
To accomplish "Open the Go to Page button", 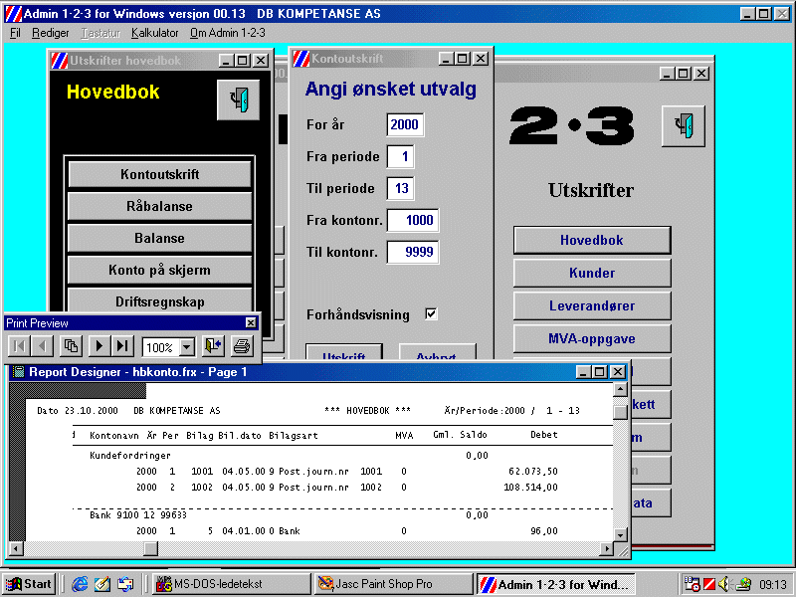I will [71, 346].
